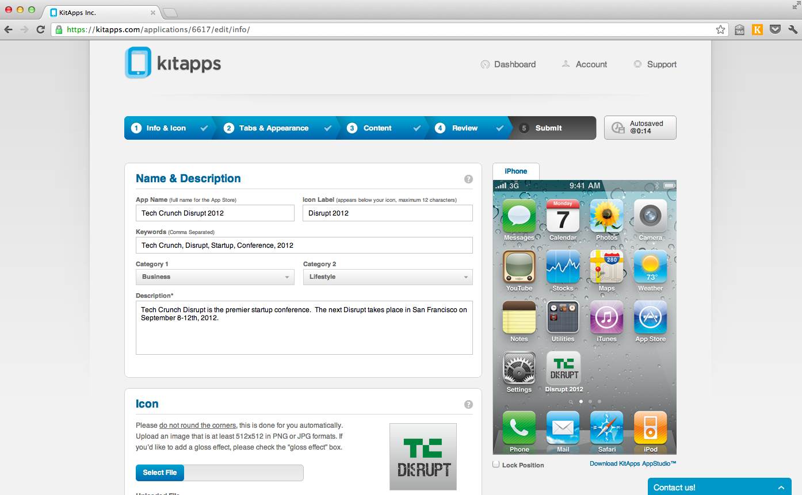Open the Category 1 Business dropdown
This screenshot has width=802, height=495.
(x=216, y=277)
